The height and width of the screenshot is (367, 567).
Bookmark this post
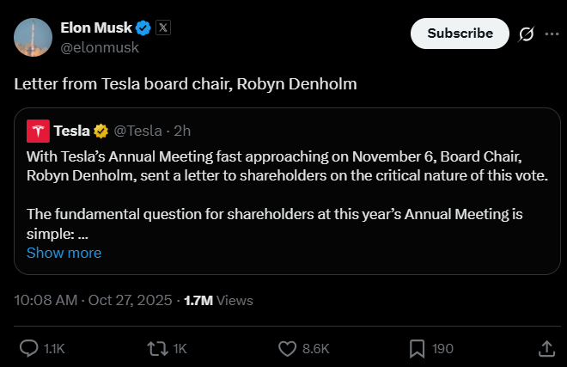pyautogui.click(x=417, y=348)
